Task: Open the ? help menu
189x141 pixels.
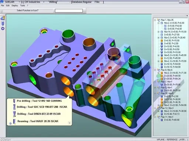Action: tap(28, 6)
